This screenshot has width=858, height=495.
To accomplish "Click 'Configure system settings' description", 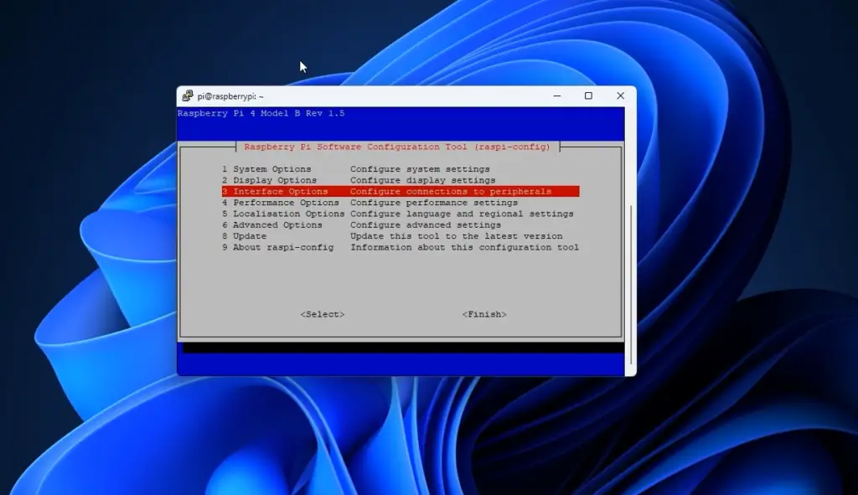I will tap(421, 169).
